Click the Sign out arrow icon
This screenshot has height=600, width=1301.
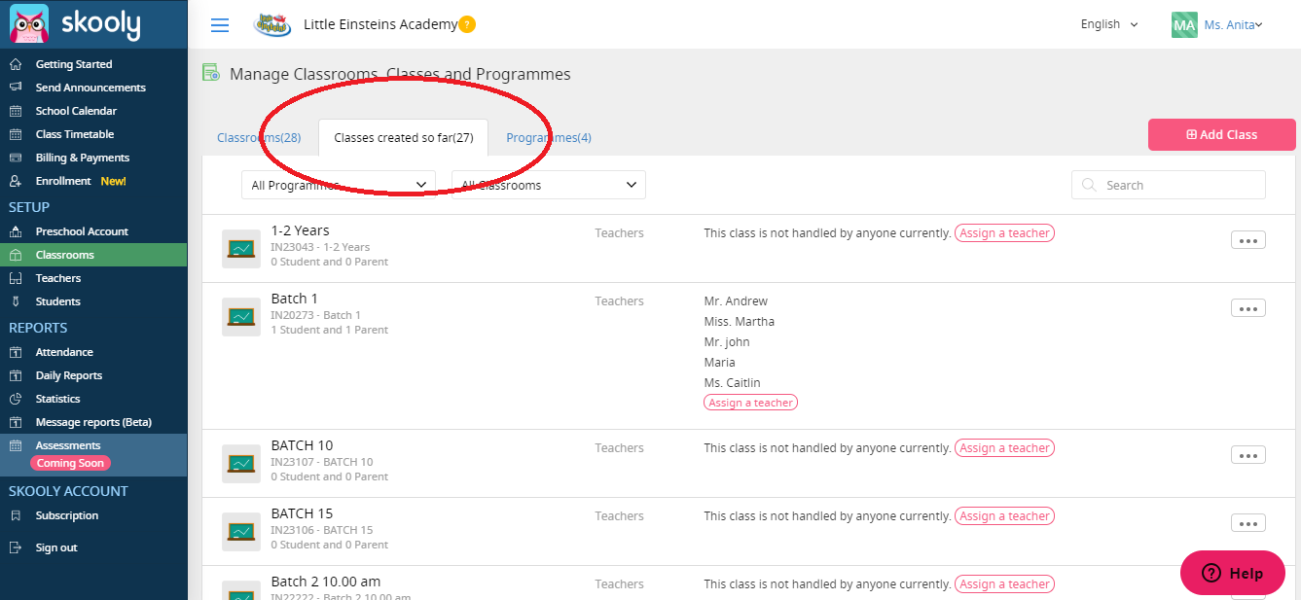15,547
